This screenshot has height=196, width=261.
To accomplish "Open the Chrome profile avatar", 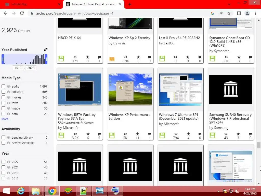I will [247, 13].
